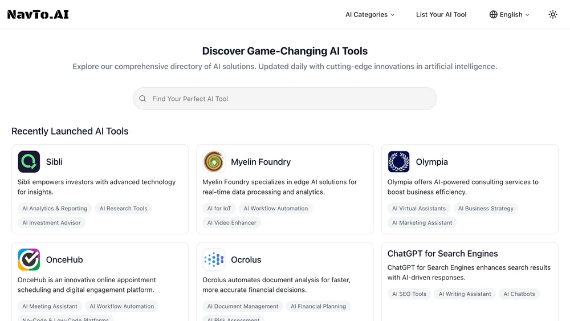Image resolution: width=570 pixels, height=321 pixels.
Task: Expand the AI Categories dropdown
Action: click(370, 15)
